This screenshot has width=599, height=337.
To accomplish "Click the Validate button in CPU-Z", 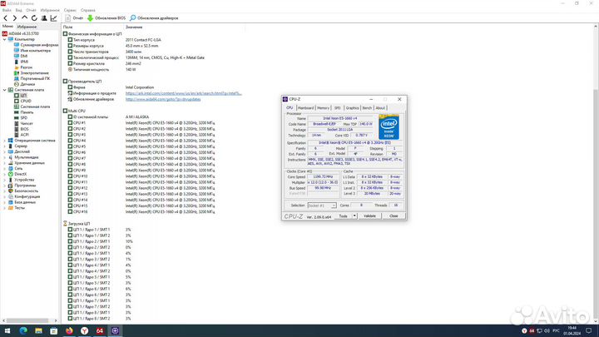I will point(370,216).
